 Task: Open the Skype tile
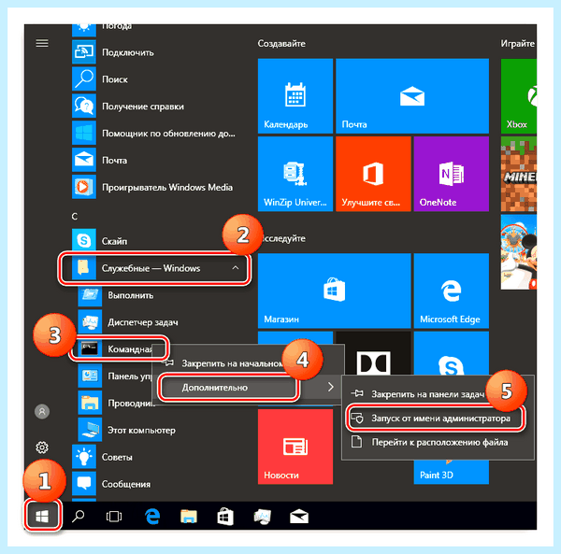click(452, 353)
